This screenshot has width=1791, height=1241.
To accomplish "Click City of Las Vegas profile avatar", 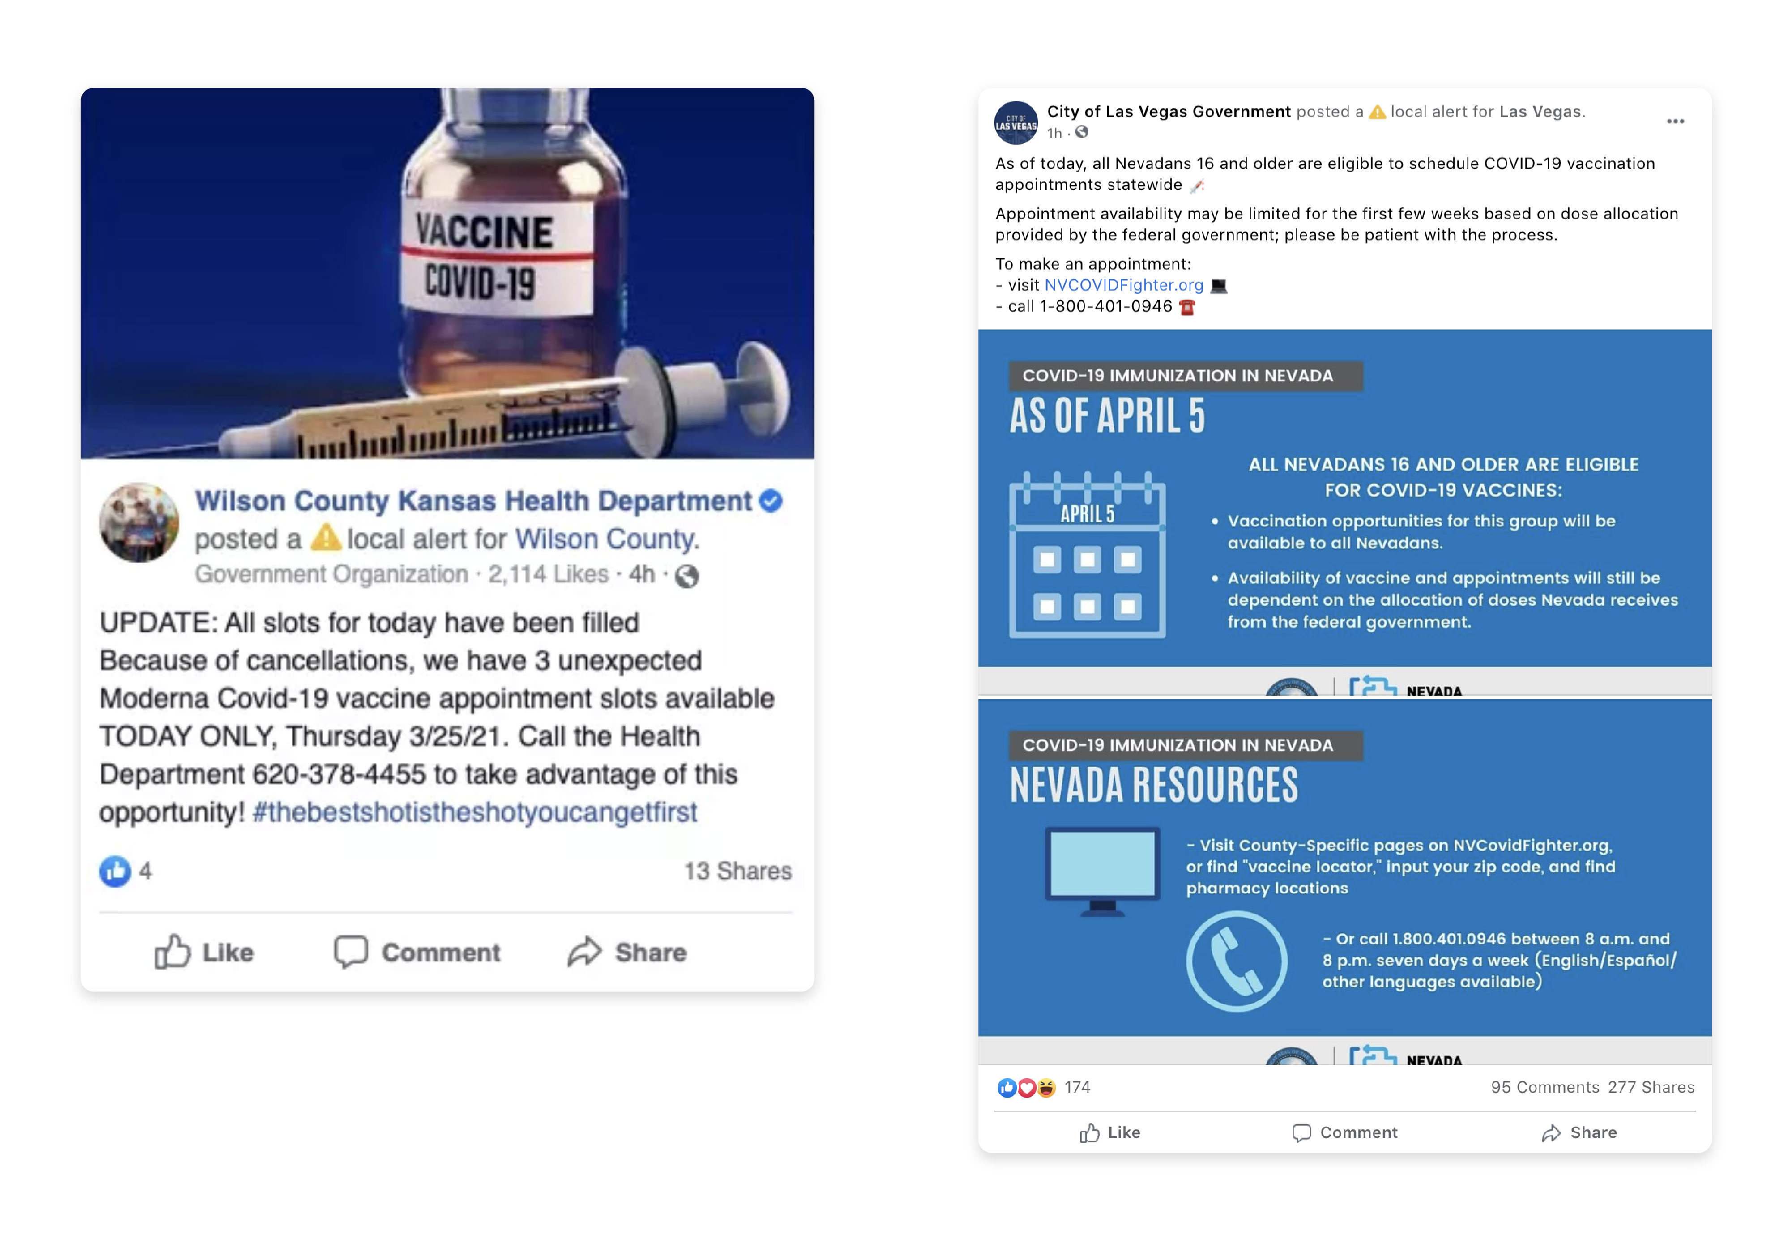I will coord(1015,122).
